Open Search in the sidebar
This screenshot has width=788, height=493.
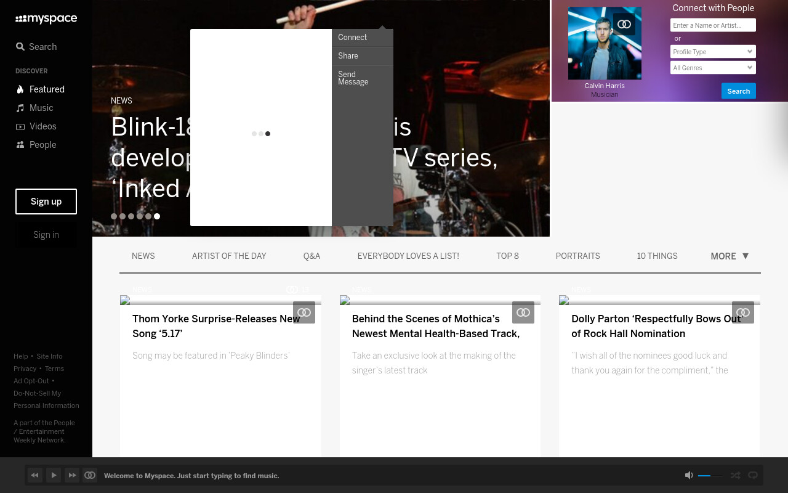coord(36,47)
